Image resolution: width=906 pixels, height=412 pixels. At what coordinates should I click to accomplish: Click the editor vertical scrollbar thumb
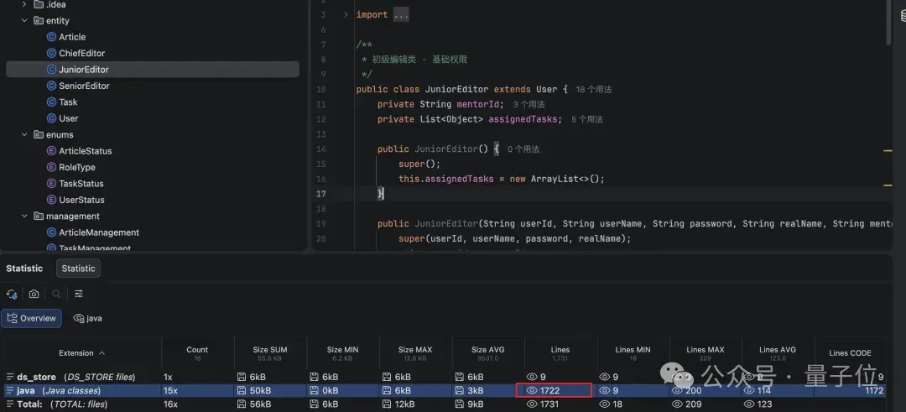click(x=888, y=22)
